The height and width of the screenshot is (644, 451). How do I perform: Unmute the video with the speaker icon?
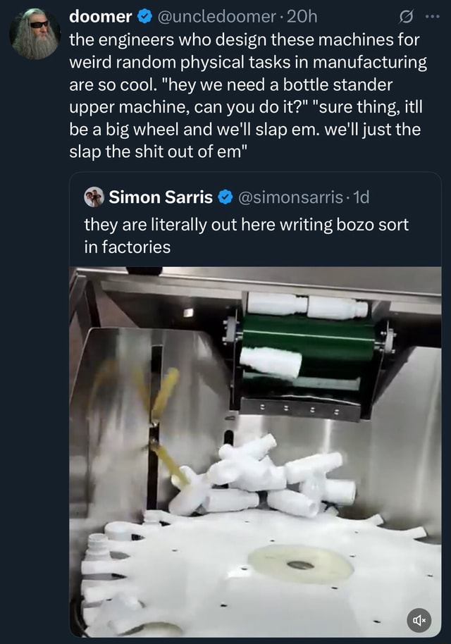tap(419, 620)
